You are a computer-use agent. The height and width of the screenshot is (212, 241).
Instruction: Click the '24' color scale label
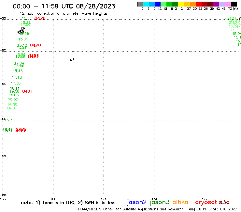pyautogui.click(x=183, y=8)
